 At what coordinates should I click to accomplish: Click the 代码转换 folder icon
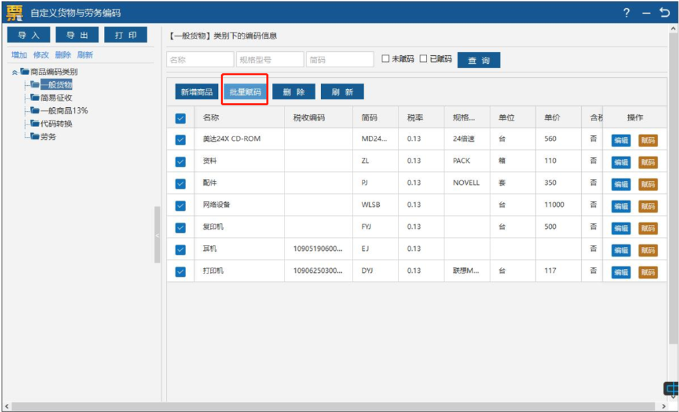coord(35,124)
